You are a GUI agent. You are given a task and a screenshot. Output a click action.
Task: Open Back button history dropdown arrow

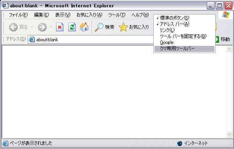coord(32,27)
